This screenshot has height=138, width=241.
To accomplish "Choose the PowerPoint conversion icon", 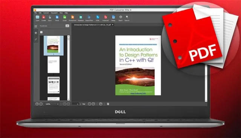I will coord(73,18).
